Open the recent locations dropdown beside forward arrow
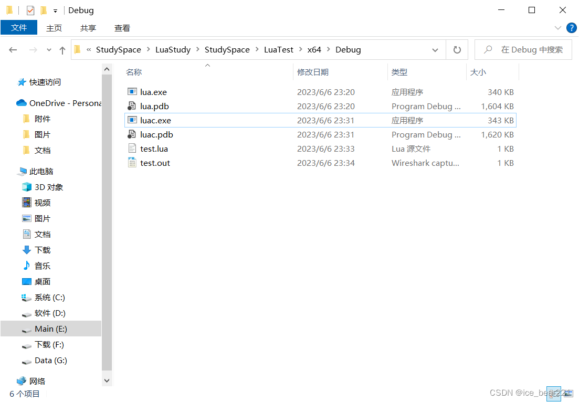This screenshot has height=402, width=579. pos(48,49)
